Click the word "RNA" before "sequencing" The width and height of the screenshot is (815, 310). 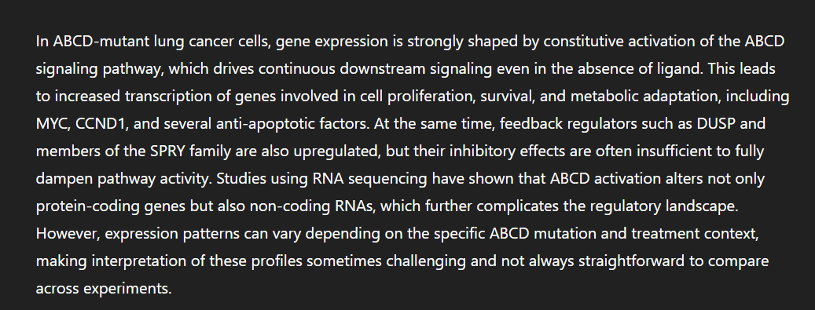[x=328, y=179]
